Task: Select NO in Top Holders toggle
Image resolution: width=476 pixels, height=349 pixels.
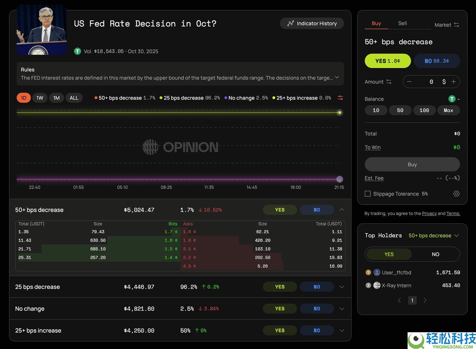Action: pyautogui.click(x=435, y=254)
